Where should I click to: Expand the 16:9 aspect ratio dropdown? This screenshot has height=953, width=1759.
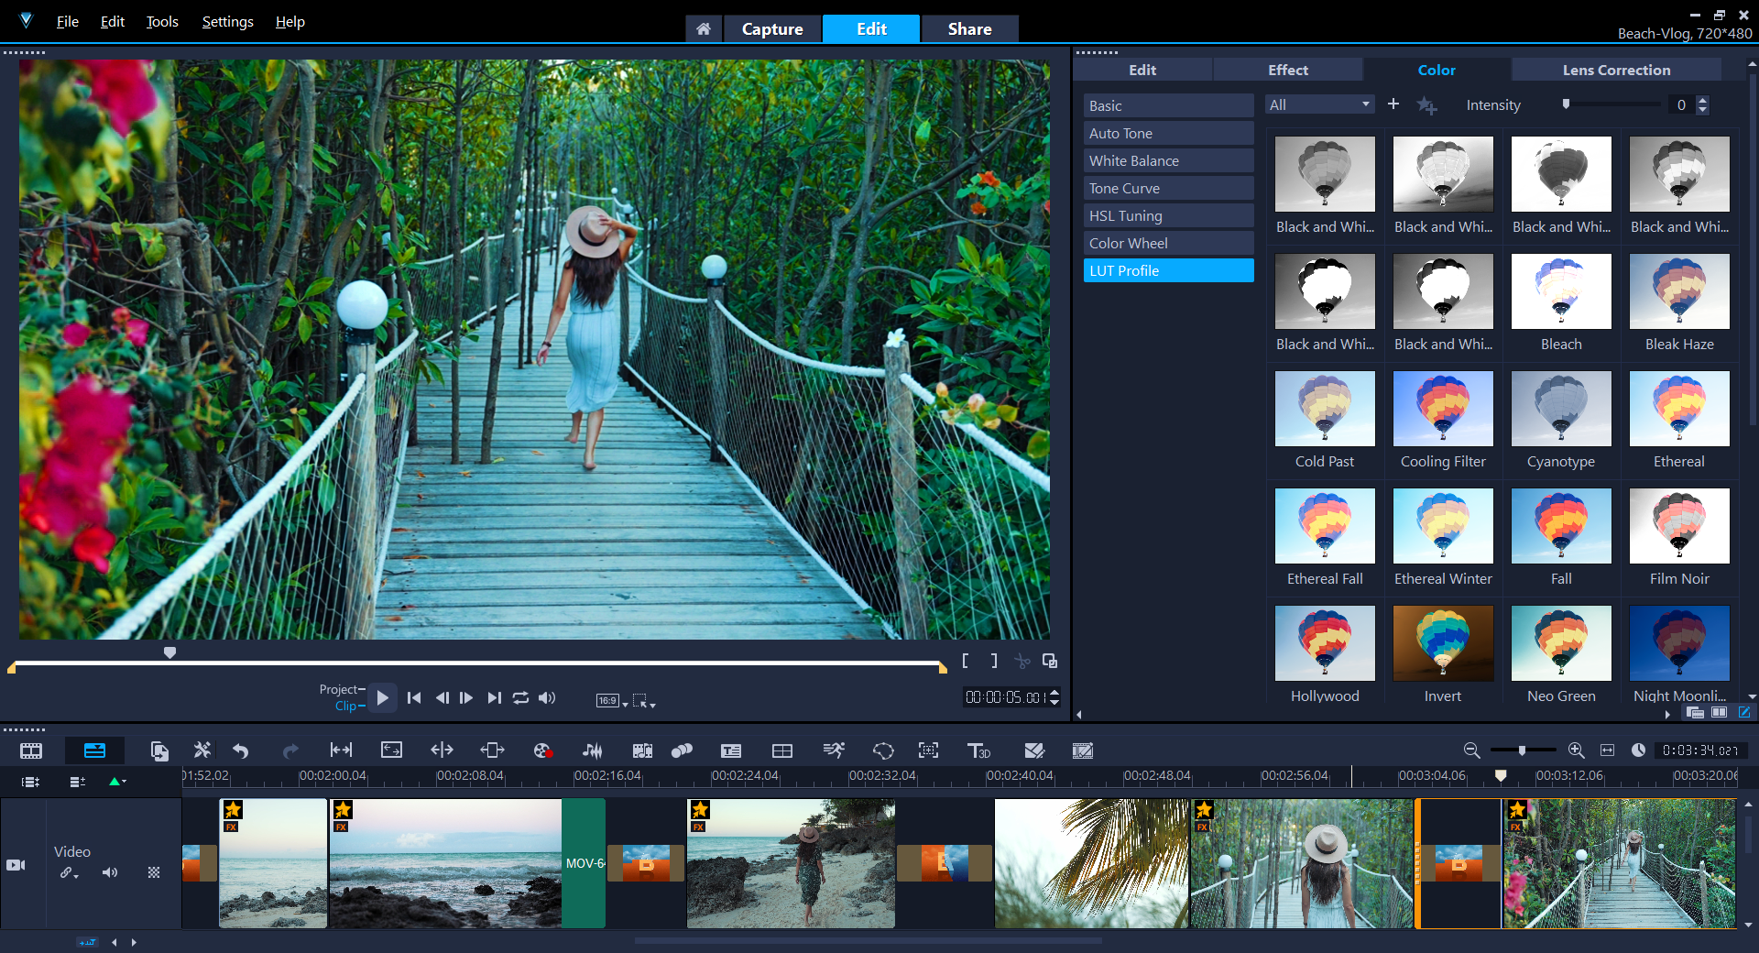613,701
